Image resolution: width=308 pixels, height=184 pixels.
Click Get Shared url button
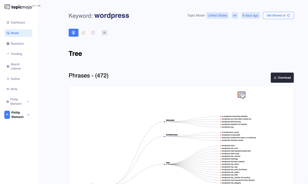278,16
